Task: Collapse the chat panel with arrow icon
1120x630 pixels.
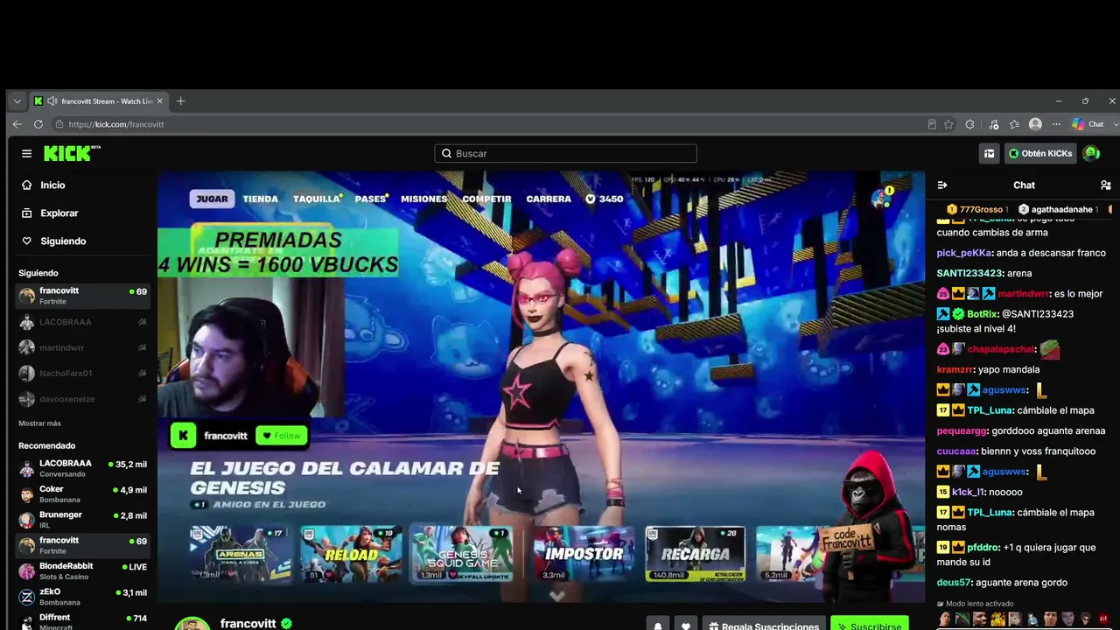Action: pos(942,185)
